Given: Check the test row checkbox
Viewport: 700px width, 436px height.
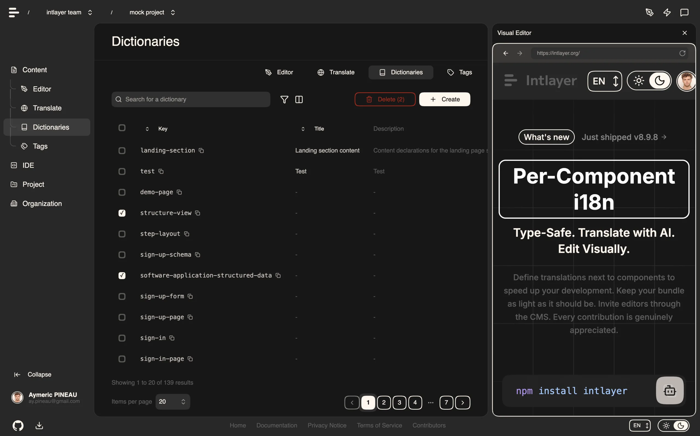Looking at the screenshot, I should pyautogui.click(x=122, y=171).
